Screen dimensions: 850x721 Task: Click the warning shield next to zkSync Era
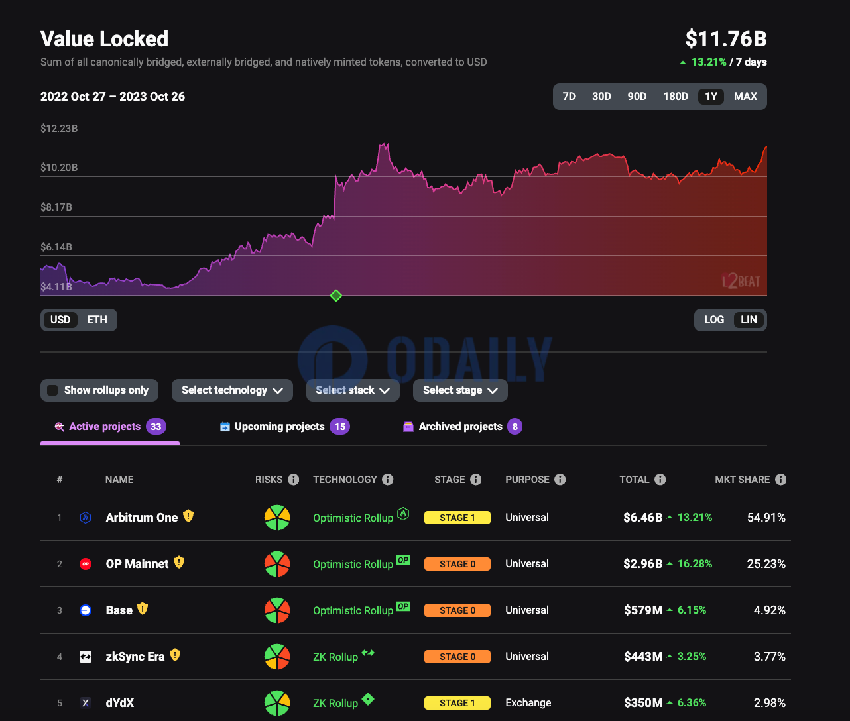click(175, 655)
